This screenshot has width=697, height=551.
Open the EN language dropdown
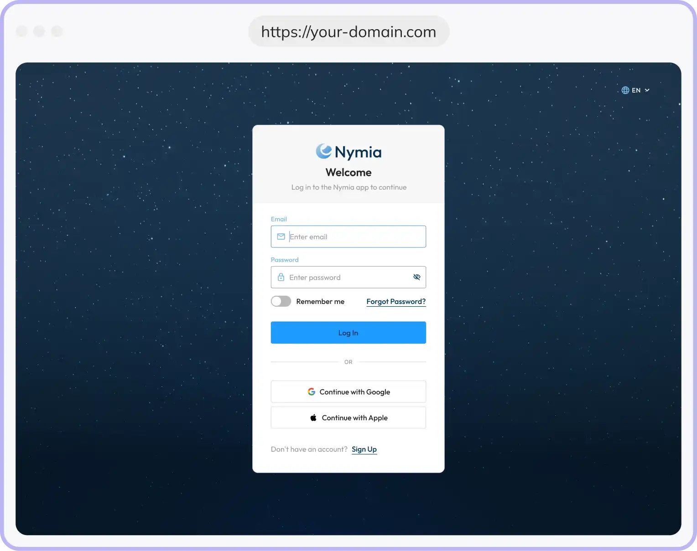636,90
